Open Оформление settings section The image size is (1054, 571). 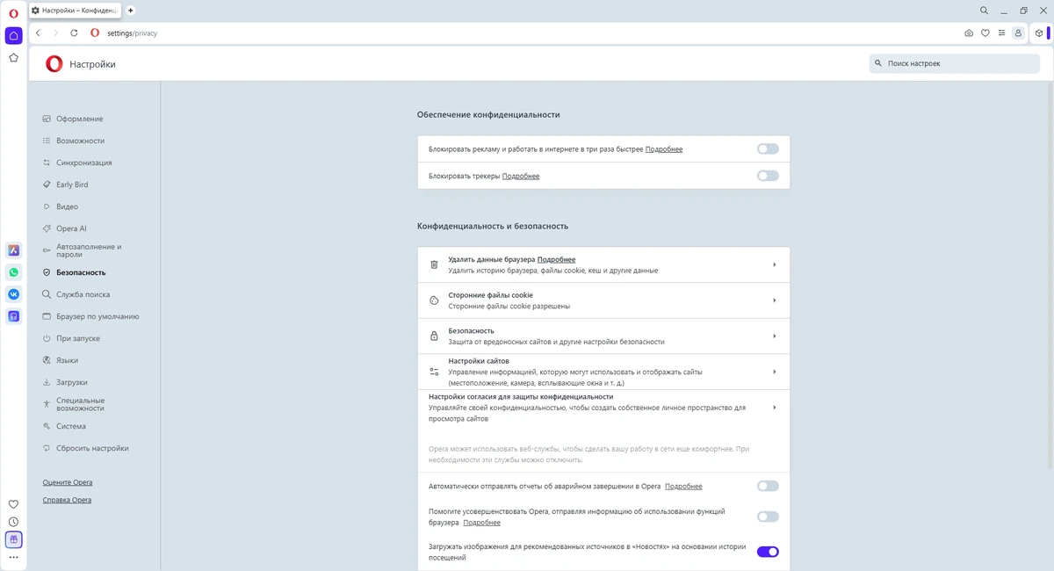(79, 119)
